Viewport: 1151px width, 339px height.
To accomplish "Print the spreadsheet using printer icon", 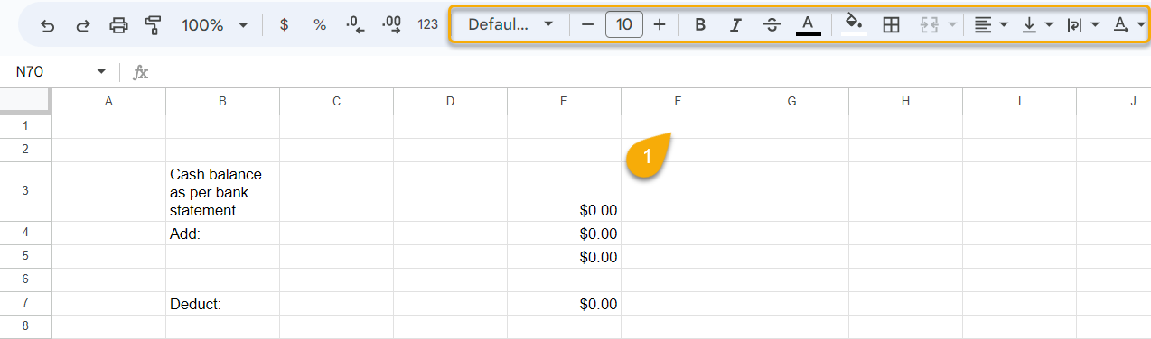I will [118, 25].
